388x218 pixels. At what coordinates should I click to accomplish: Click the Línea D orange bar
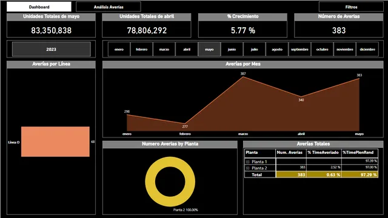click(55, 142)
